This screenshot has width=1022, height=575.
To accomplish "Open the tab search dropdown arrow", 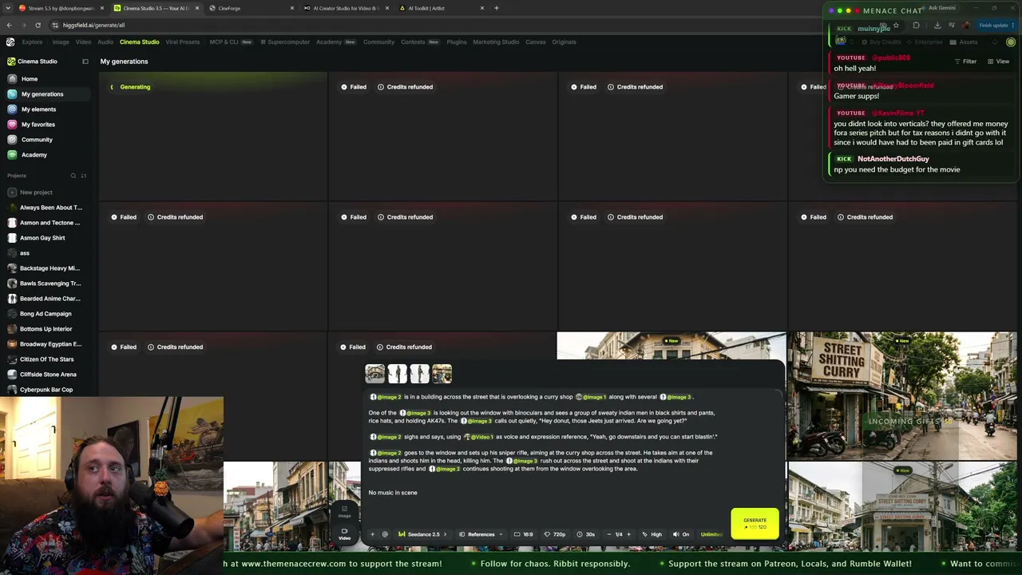I will 9,8.
